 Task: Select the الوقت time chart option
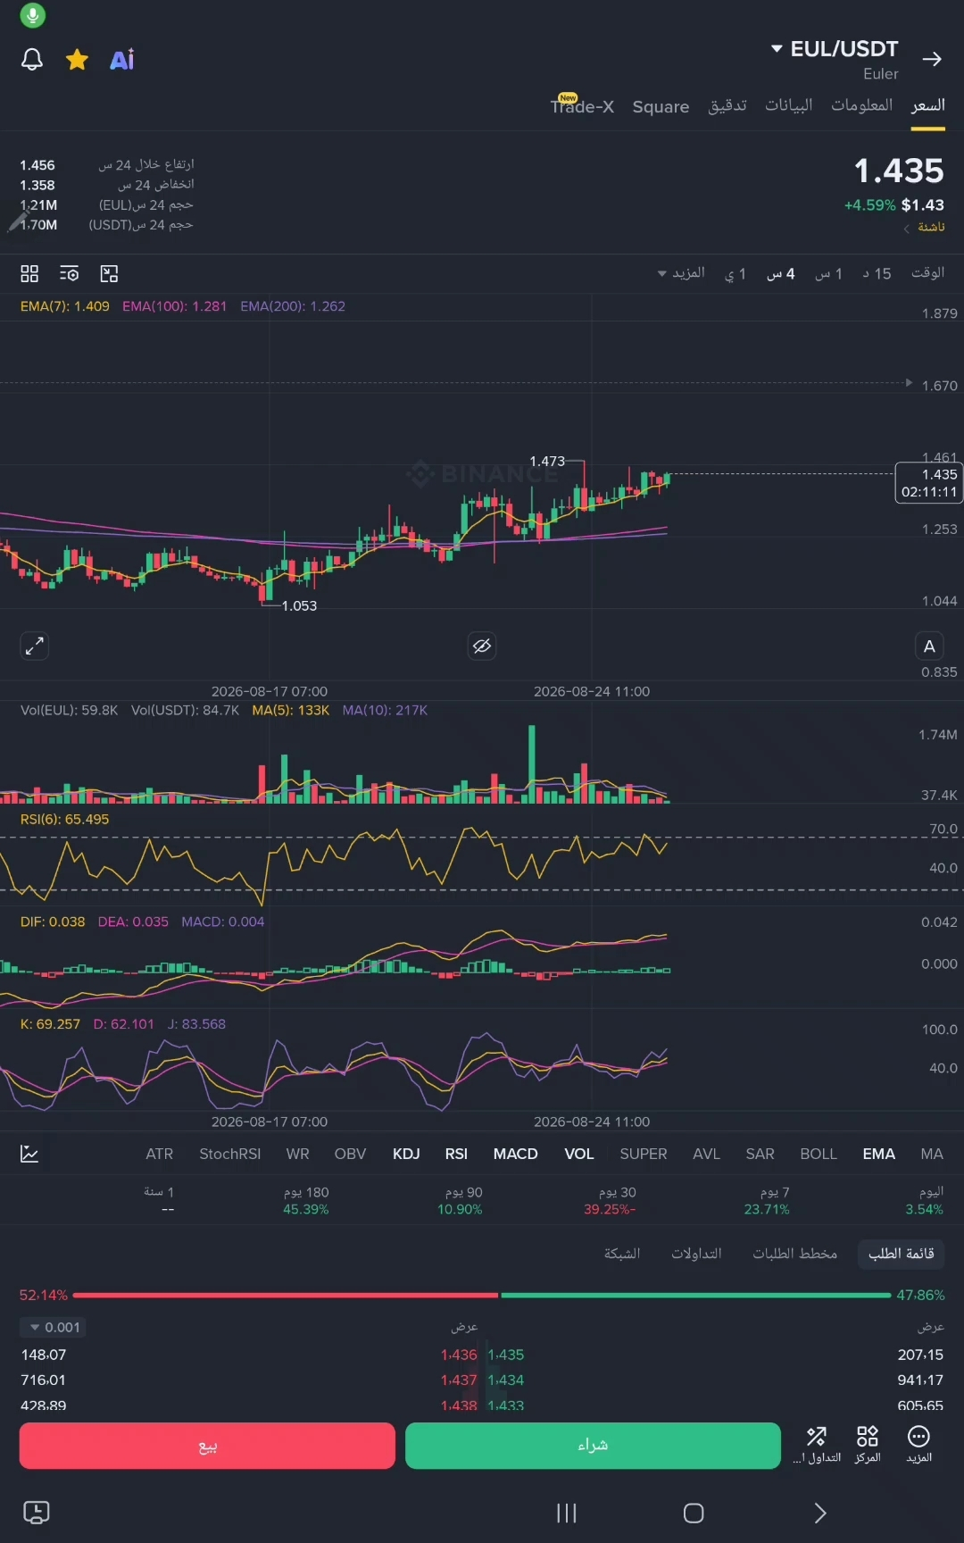(928, 272)
